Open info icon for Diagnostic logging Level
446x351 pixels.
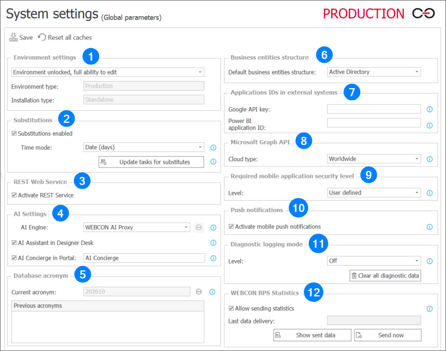pyautogui.click(x=429, y=261)
